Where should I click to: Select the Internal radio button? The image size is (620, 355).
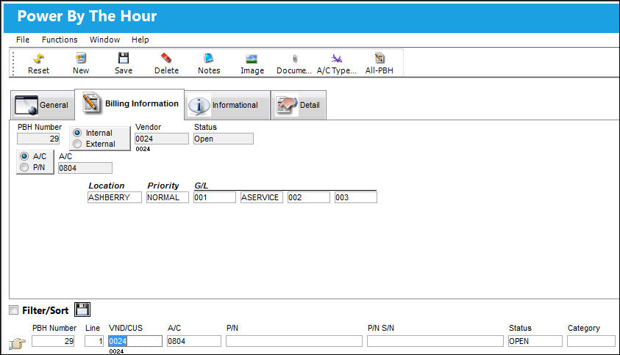77,133
